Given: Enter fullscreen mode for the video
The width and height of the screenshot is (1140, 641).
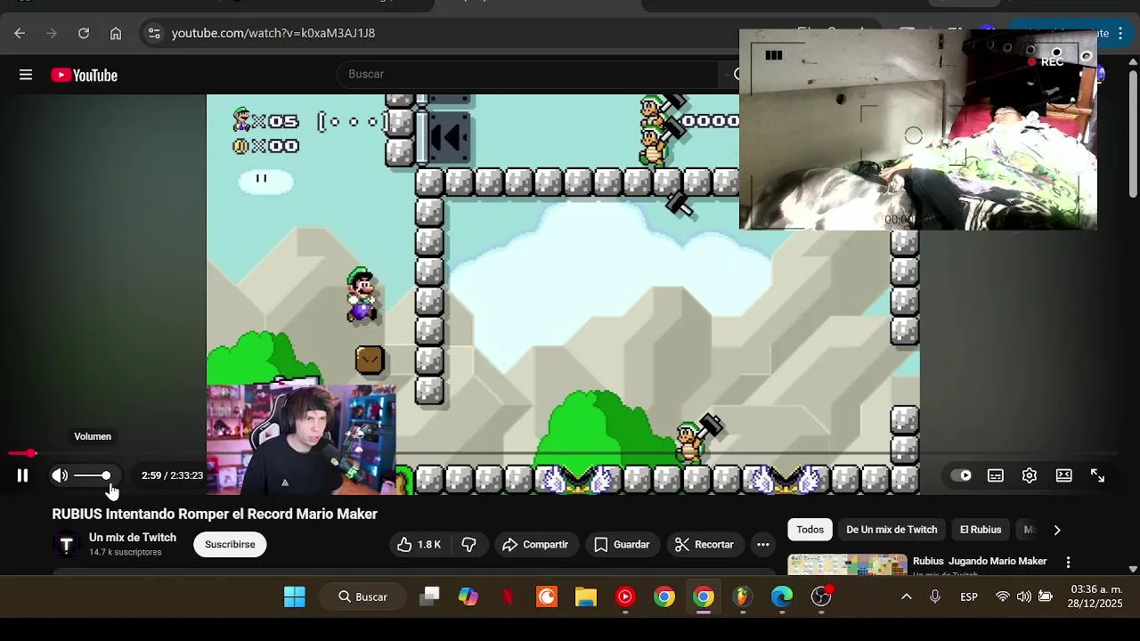Looking at the screenshot, I should tap(1098, 475).
